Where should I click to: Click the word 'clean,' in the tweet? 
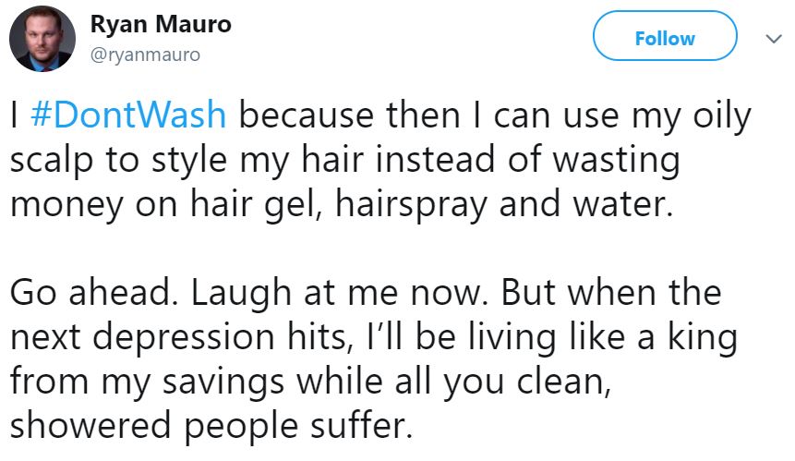tap(564, 382)
